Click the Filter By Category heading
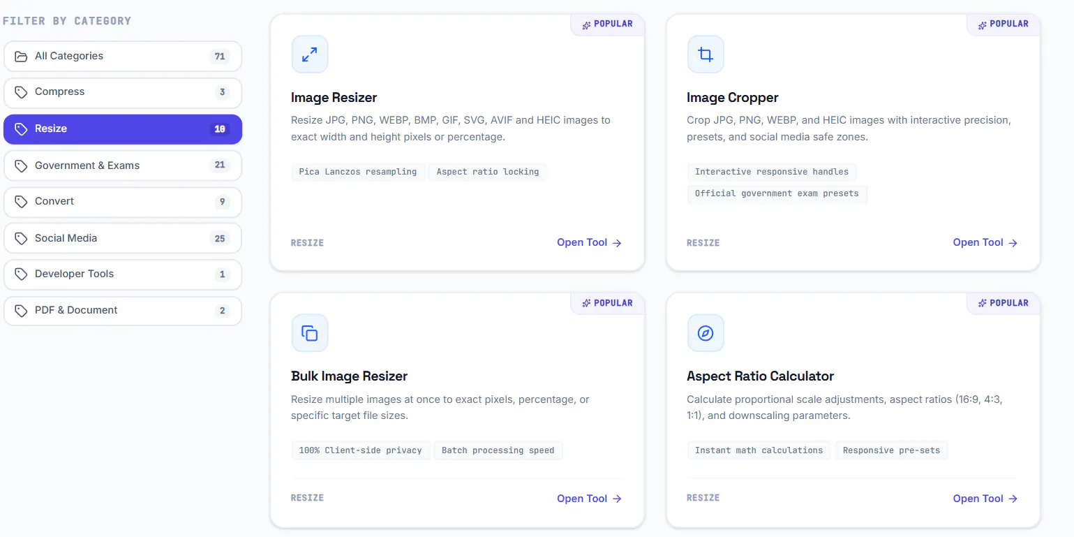The image size is (1074, 537). click(67, 21)
